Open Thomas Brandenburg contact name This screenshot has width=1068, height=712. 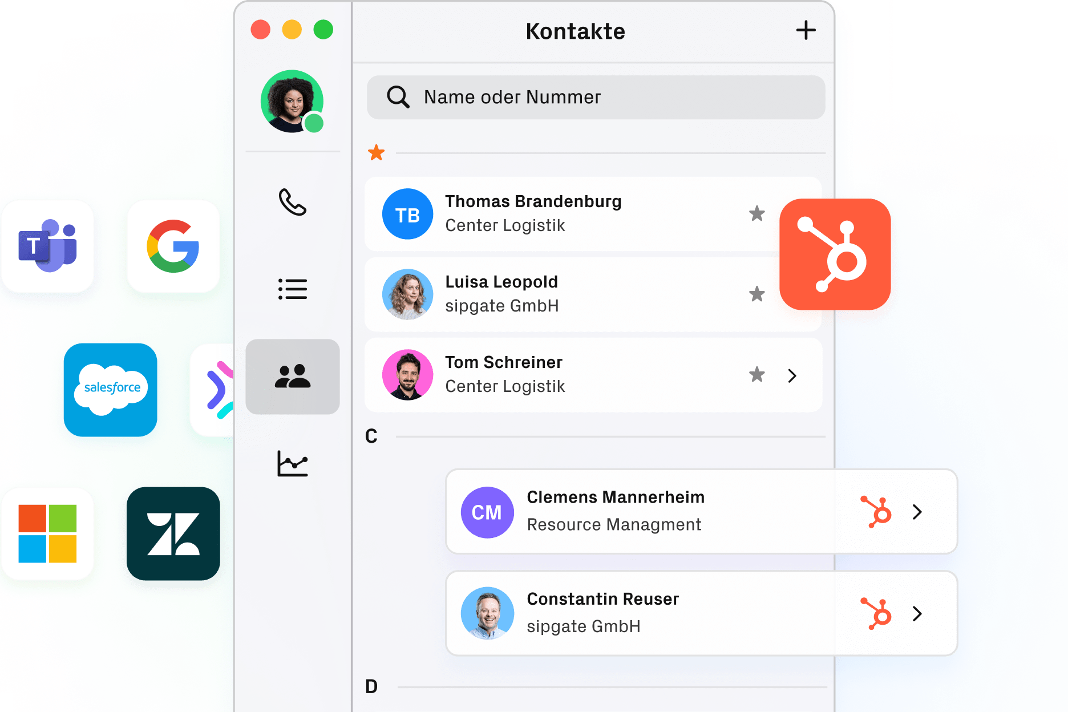coord(533,201)
